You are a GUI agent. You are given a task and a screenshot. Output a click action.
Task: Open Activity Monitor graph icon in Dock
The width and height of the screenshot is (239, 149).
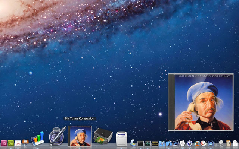tap(148, 143)
